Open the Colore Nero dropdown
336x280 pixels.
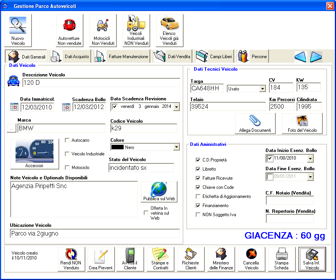[176, 147]
